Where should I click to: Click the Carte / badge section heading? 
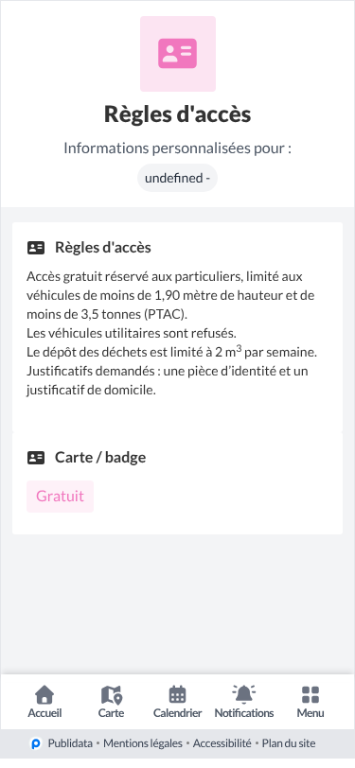[100, 458]
